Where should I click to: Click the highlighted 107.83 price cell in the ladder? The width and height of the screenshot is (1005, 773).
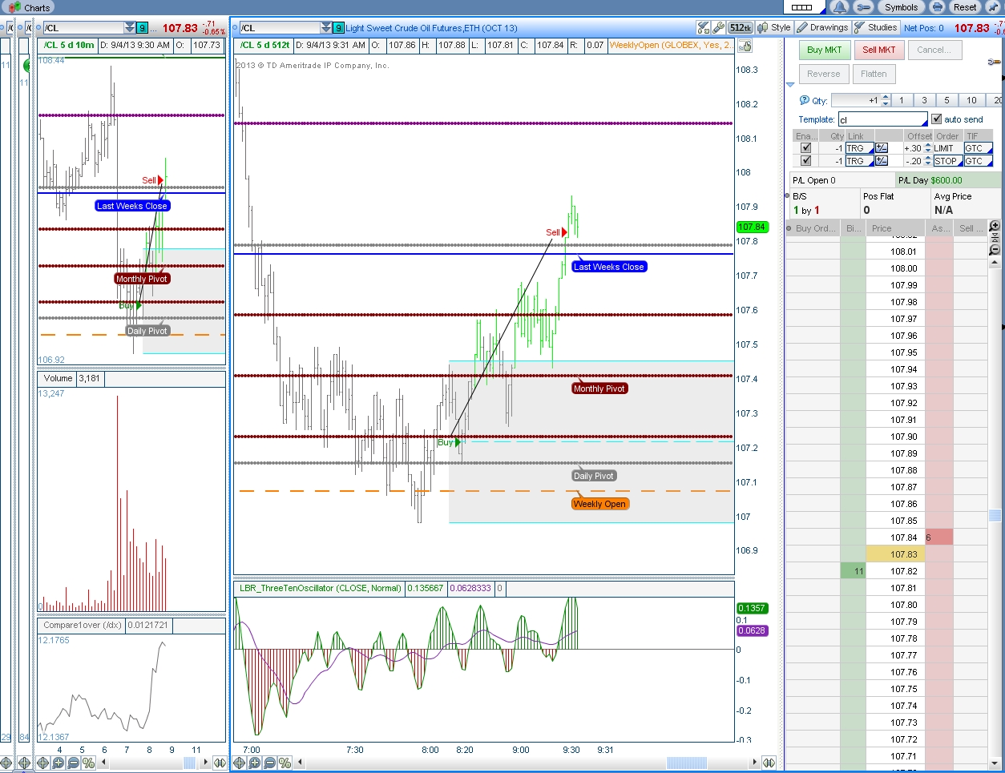coord(896,554)
